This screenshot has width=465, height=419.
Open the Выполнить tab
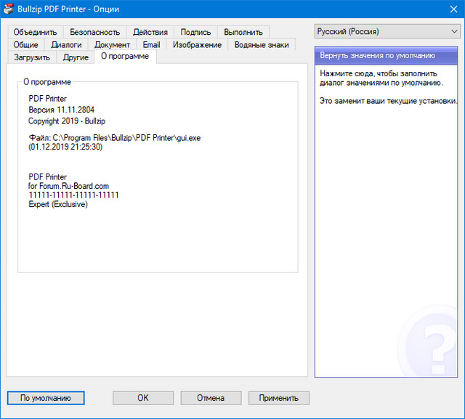[243, 32]
